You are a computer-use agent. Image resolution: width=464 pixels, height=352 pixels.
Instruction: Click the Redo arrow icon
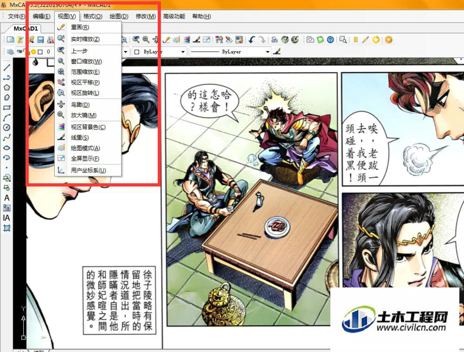tap(262, 39)
